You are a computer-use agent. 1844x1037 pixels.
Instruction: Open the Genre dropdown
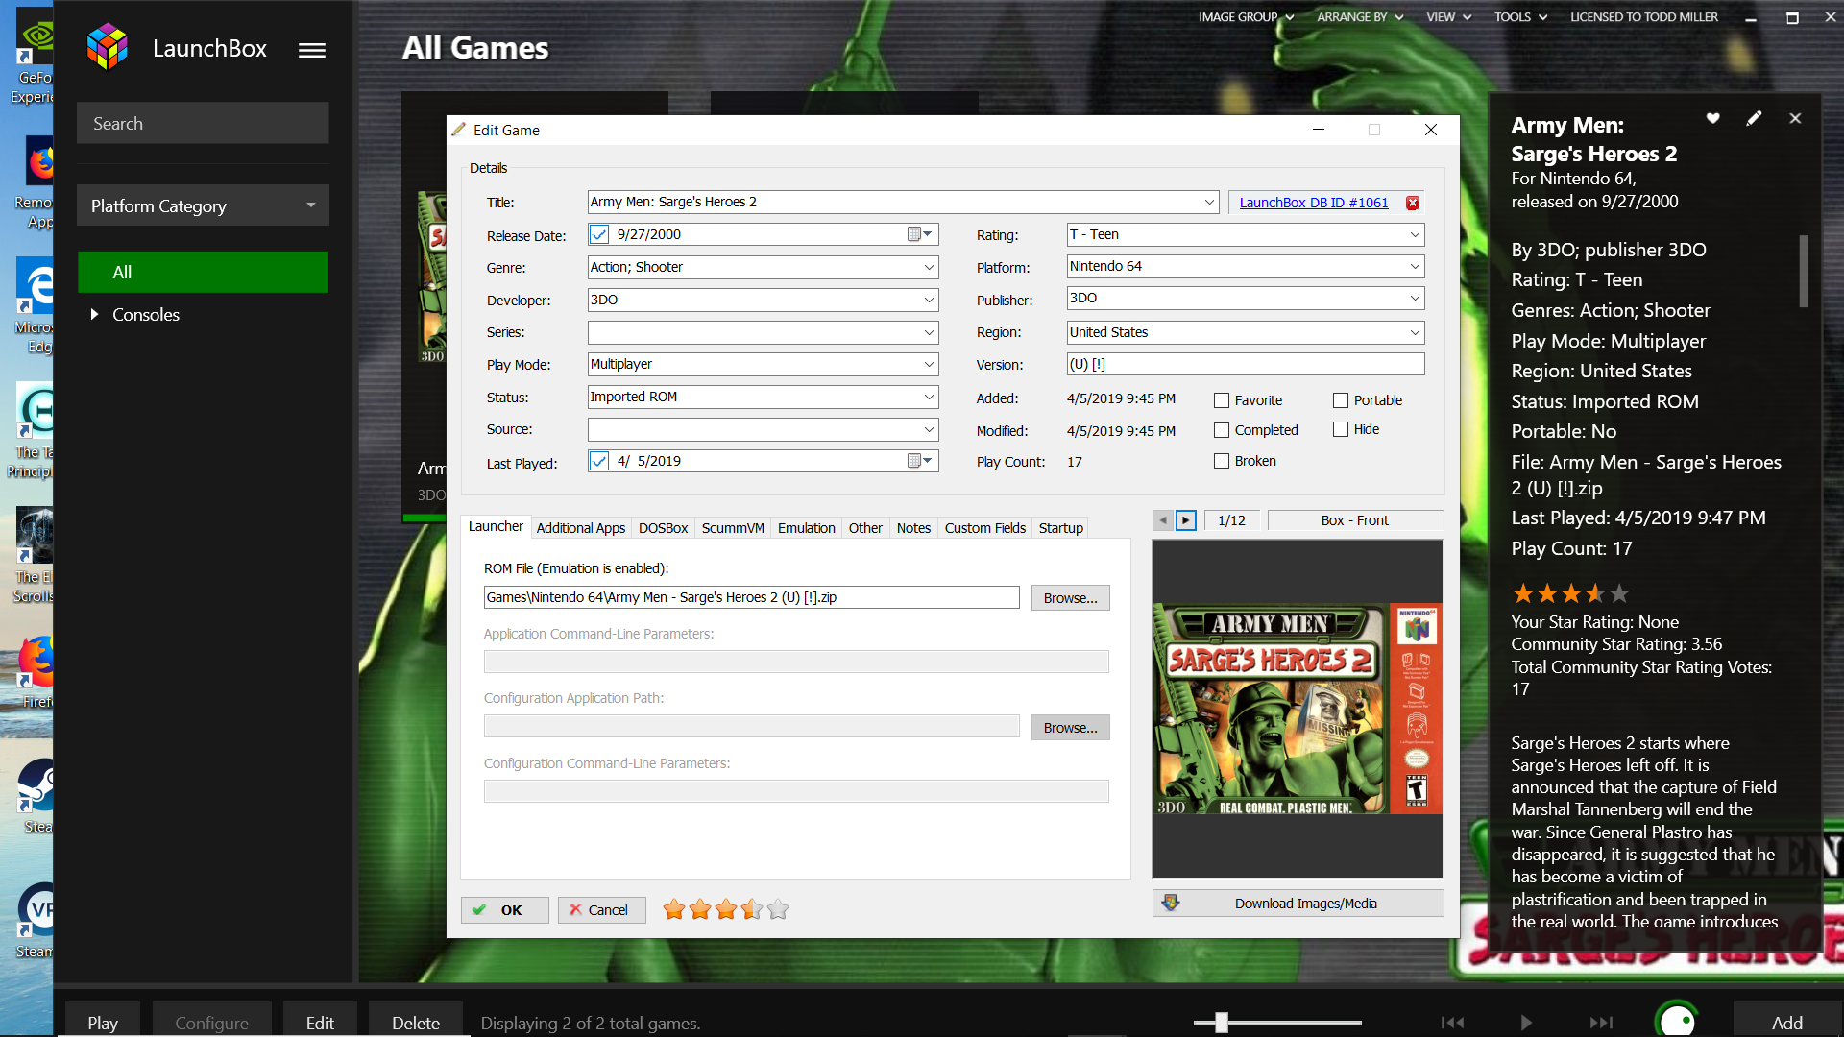[929, 267]
